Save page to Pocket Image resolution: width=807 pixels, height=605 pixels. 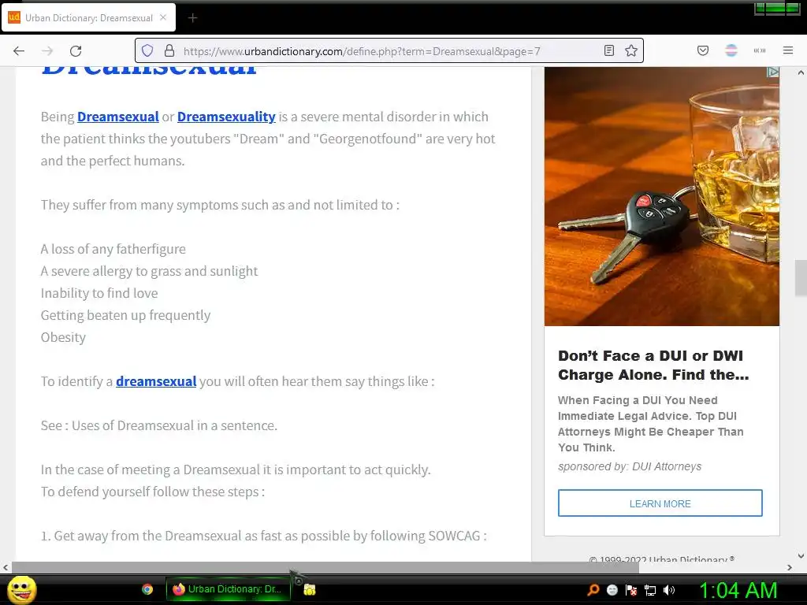tap(703, 50)
